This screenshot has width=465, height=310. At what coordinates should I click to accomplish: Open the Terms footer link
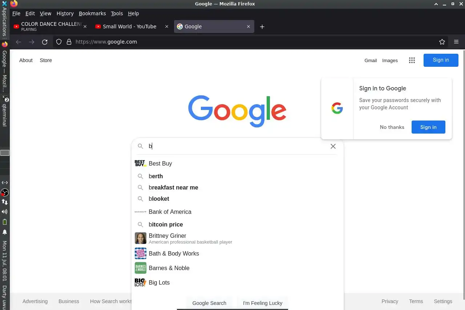[416, 301]
